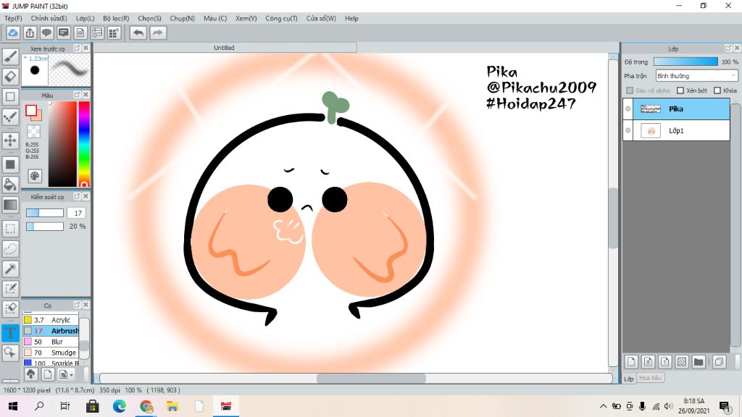Image resolution: width=742 pixels, height=417 pixels.
Task: Select the Blur brush
Action: (51, 342)
